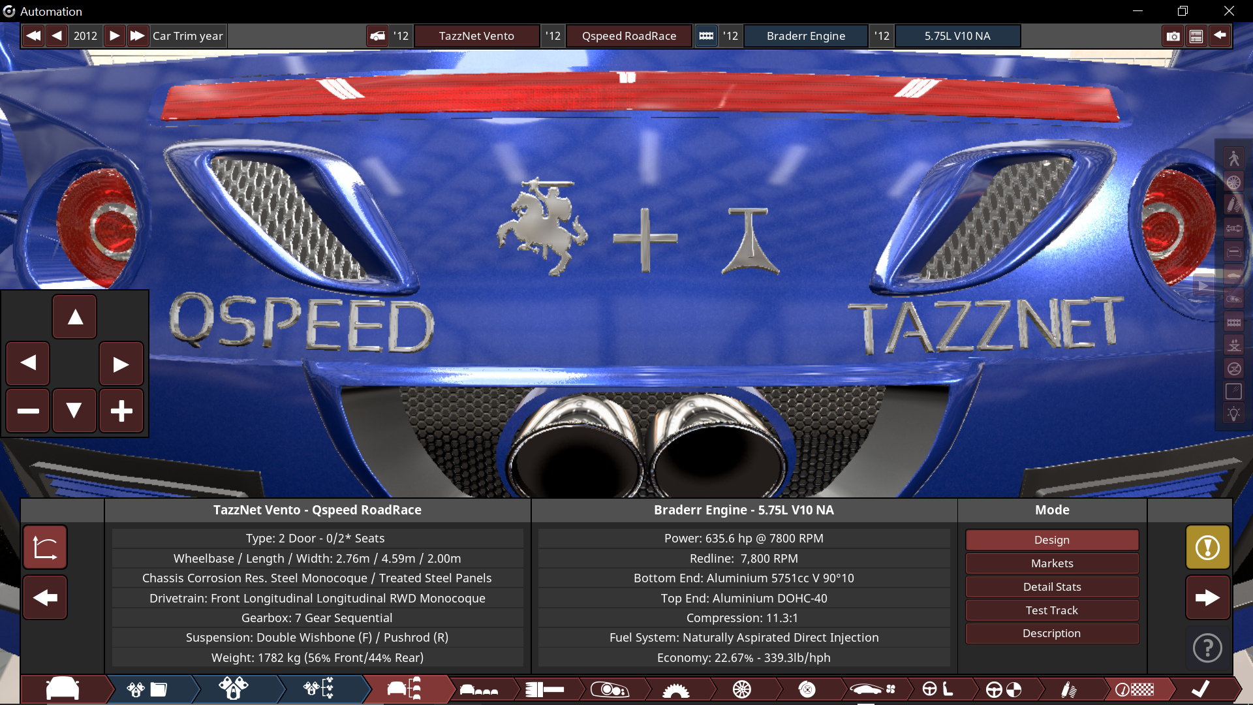Viewport: 1253px width, 705px height.
Task: Toggle car body side silhouette icon
Action: (x=1233, y=275)
